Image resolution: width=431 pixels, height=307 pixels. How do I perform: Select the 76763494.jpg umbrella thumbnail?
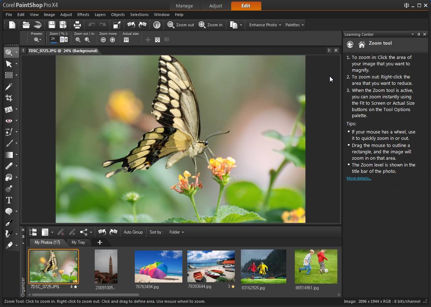tap(158, 267)
